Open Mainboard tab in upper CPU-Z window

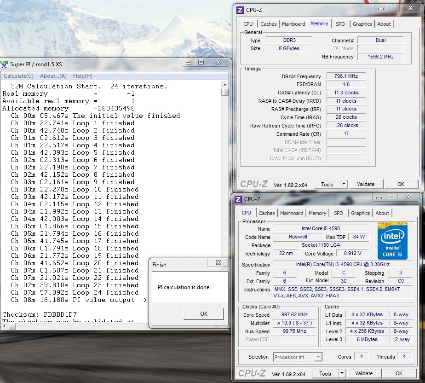pyautogui.click(x=293, y=24)
